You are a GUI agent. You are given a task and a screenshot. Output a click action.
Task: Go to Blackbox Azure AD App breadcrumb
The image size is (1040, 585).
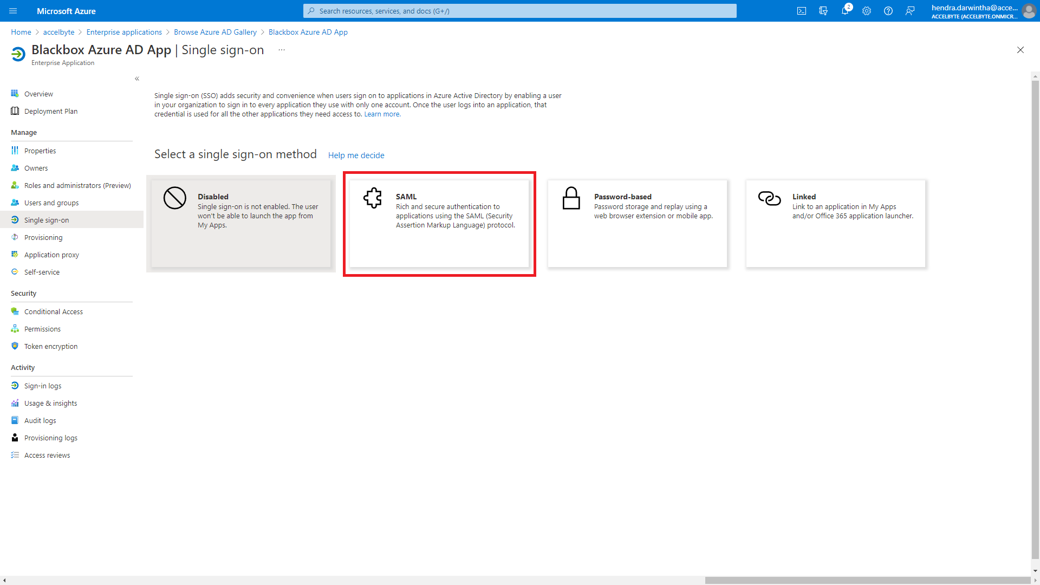[308, 32]
